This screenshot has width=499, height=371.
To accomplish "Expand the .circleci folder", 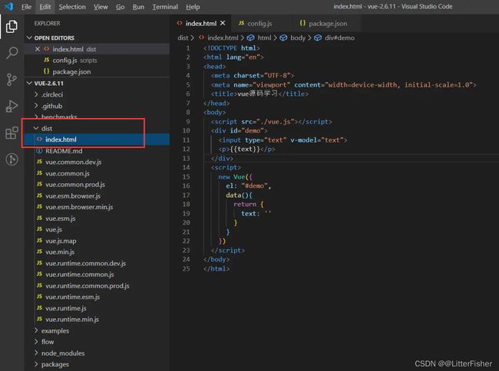I will [52, 94].
